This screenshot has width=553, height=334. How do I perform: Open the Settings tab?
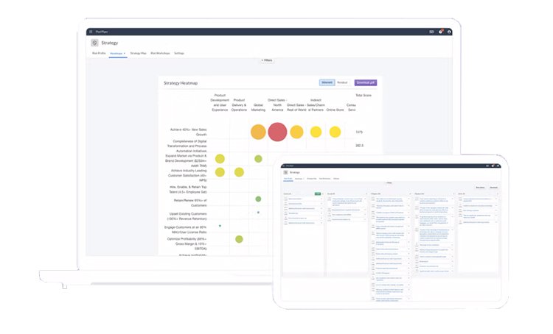click(x=179, y=54)
